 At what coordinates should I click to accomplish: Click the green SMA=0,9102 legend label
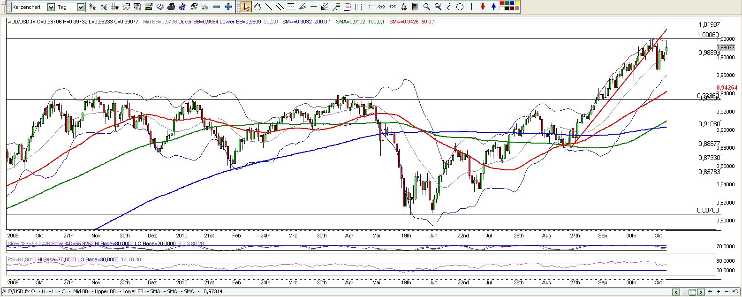click(350, 22)
